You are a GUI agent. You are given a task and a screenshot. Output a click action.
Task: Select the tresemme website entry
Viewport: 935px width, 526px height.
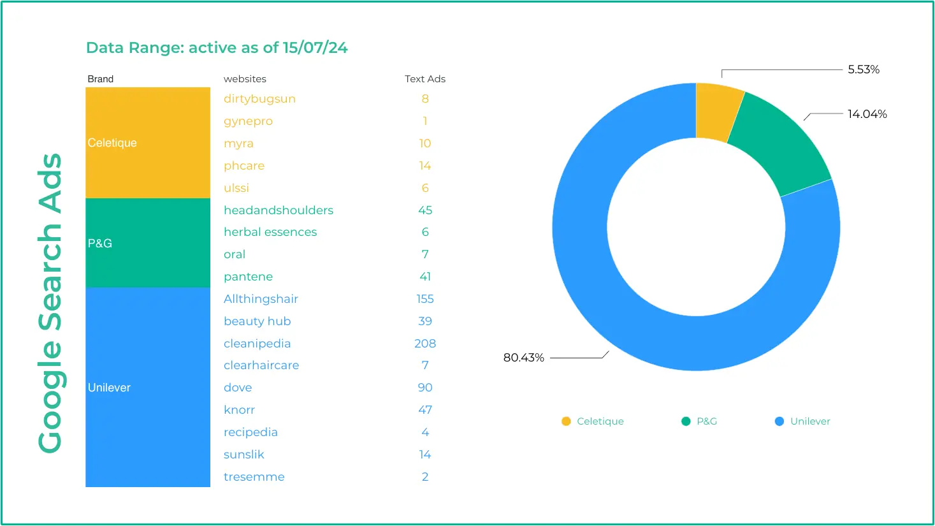pos(254,477)
